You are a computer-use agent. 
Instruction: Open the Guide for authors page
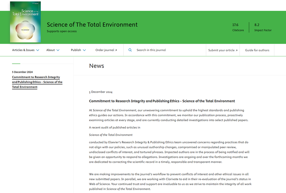257,50
